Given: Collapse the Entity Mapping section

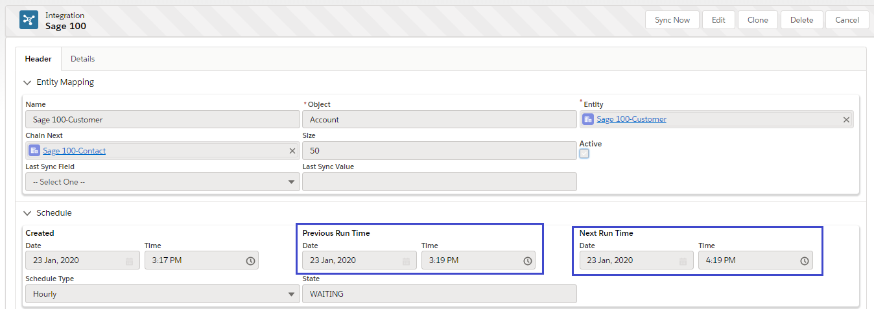Looking at the screenshot, I should [27, 82].
